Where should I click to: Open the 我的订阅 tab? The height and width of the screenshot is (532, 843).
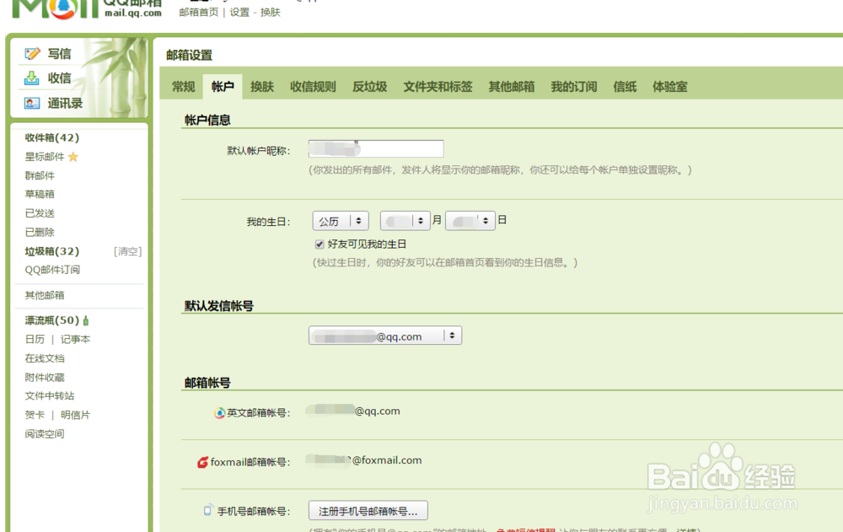[x=573, y=87]
